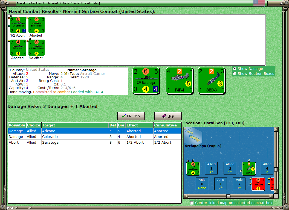The image size is (289, 210).
Task: Click the Allied 2 section box
Action: click(x=230, y=168)
